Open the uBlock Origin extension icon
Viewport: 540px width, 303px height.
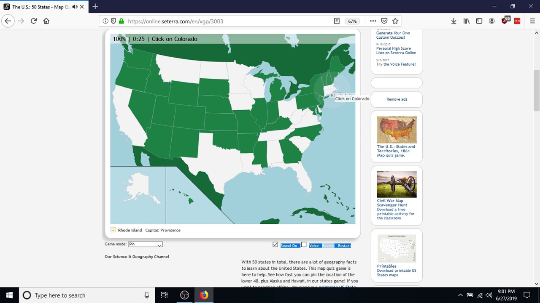[x=505, y=21]
